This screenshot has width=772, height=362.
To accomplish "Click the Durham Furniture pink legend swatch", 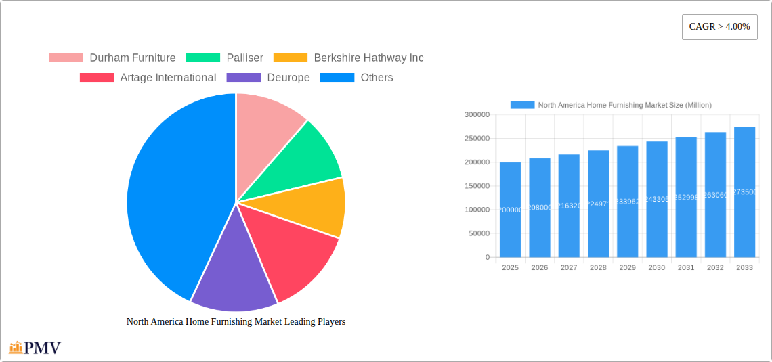I will tap(66, 58).
